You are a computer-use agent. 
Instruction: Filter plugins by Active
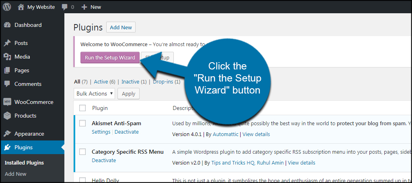(101, 82)
